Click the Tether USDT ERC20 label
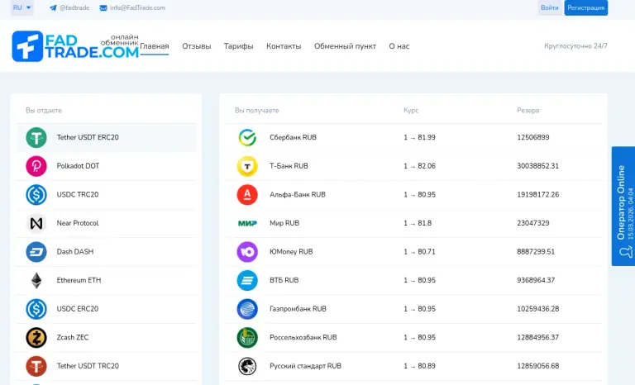The image size is (635, 385). point(88,137)
